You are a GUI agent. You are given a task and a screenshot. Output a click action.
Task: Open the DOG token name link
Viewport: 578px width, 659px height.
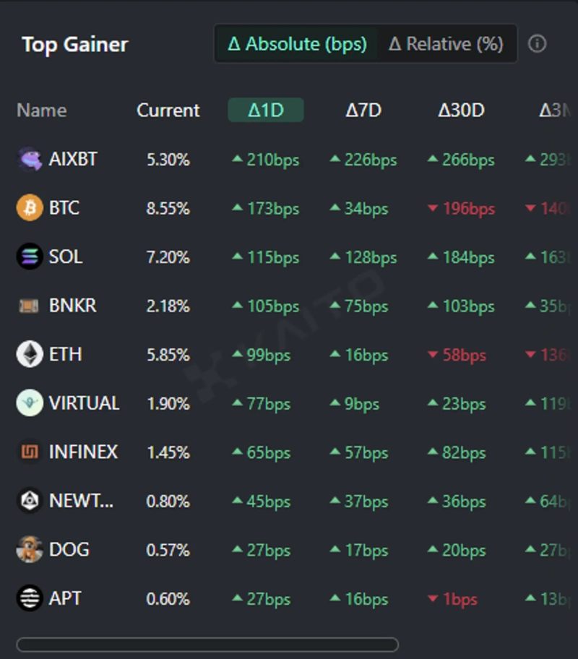(x=69, y=550)
